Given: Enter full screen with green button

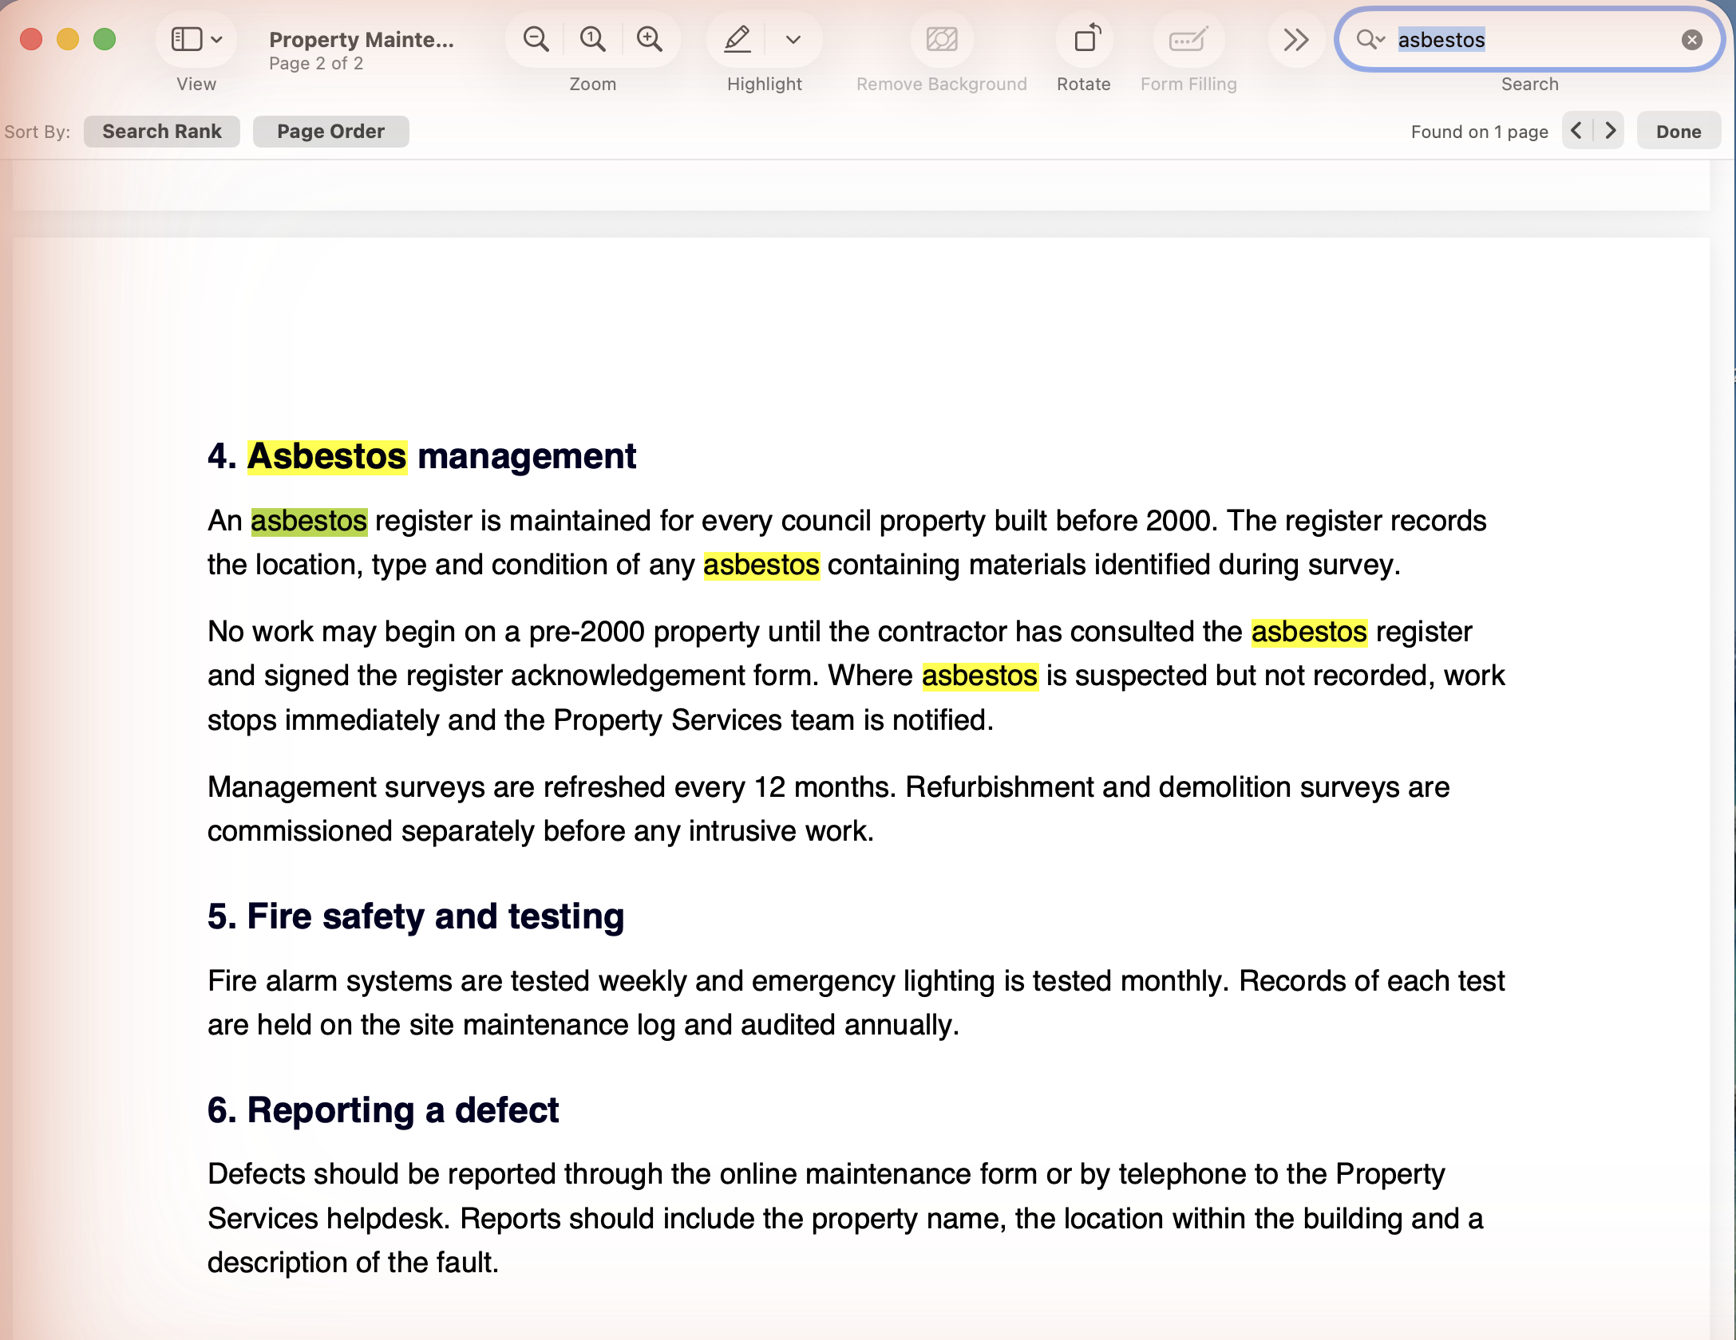Looking at the screenshot, I should [x=105, y=39].
